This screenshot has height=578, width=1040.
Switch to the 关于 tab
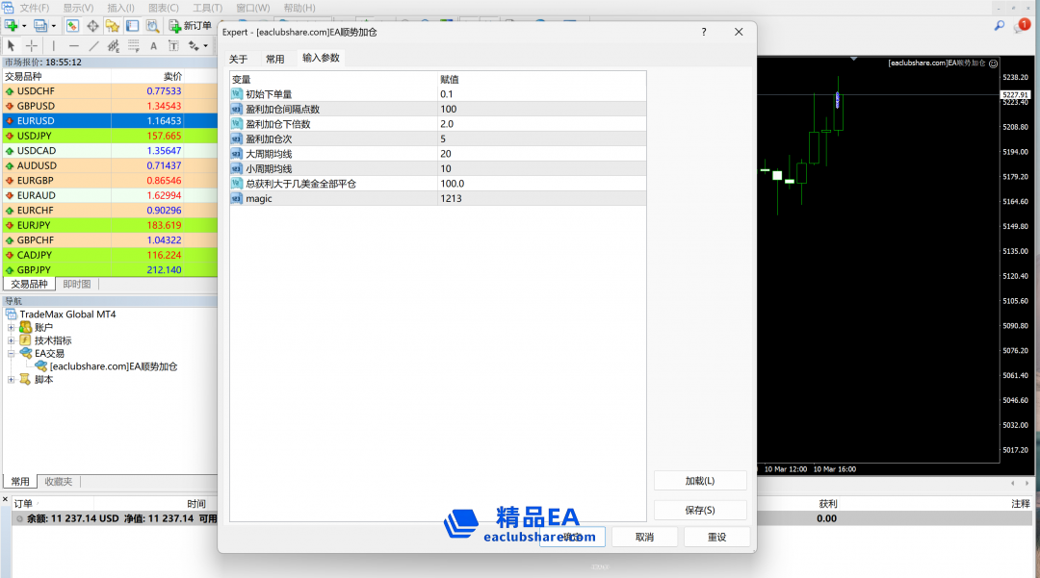[x=238, y=59]
